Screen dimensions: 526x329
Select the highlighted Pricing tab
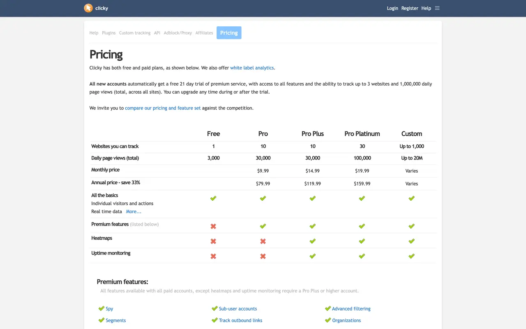pos(229,33)
